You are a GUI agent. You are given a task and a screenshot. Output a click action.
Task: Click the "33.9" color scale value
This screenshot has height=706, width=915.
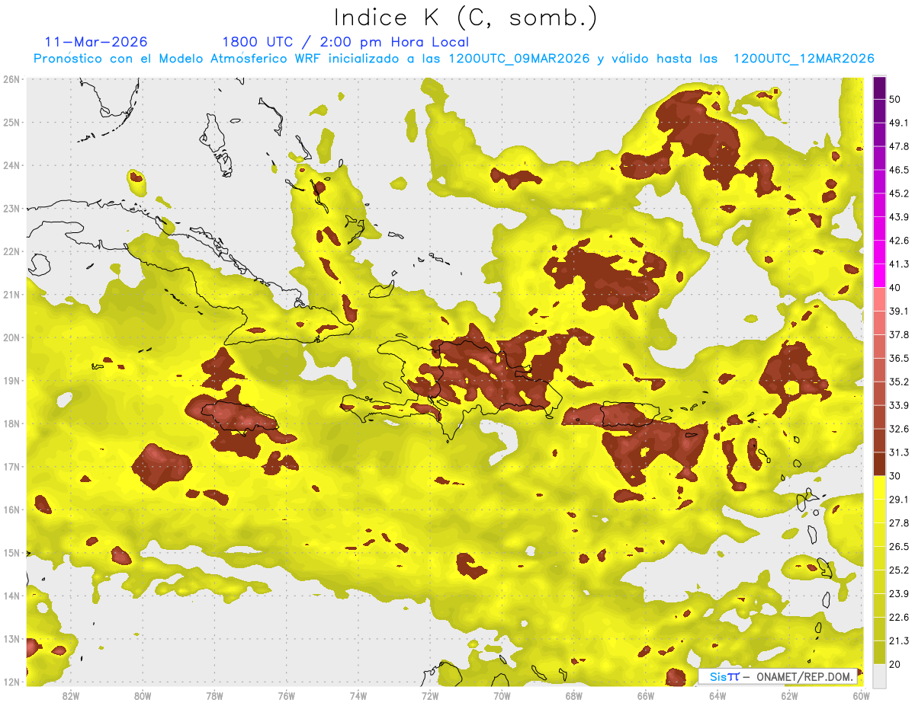(x=898, y=405)
